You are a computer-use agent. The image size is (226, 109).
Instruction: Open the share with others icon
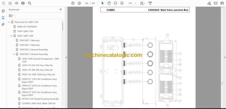click(222, 3)
